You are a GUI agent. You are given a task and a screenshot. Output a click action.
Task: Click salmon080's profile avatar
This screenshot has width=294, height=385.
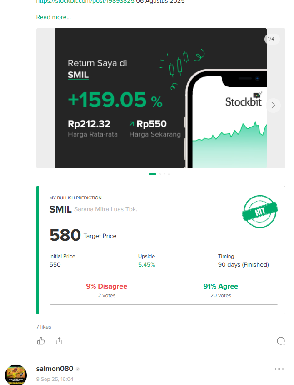click(16, 375)
